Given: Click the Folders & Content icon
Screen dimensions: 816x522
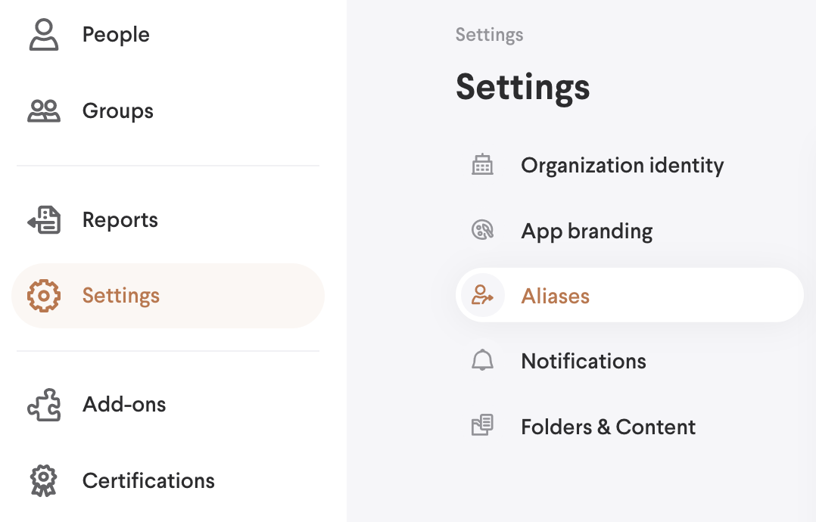Looking at the screenshot, I should [x=482, y=426].
